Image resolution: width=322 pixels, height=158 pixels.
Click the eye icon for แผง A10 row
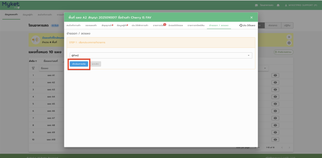tap(275, 140)
